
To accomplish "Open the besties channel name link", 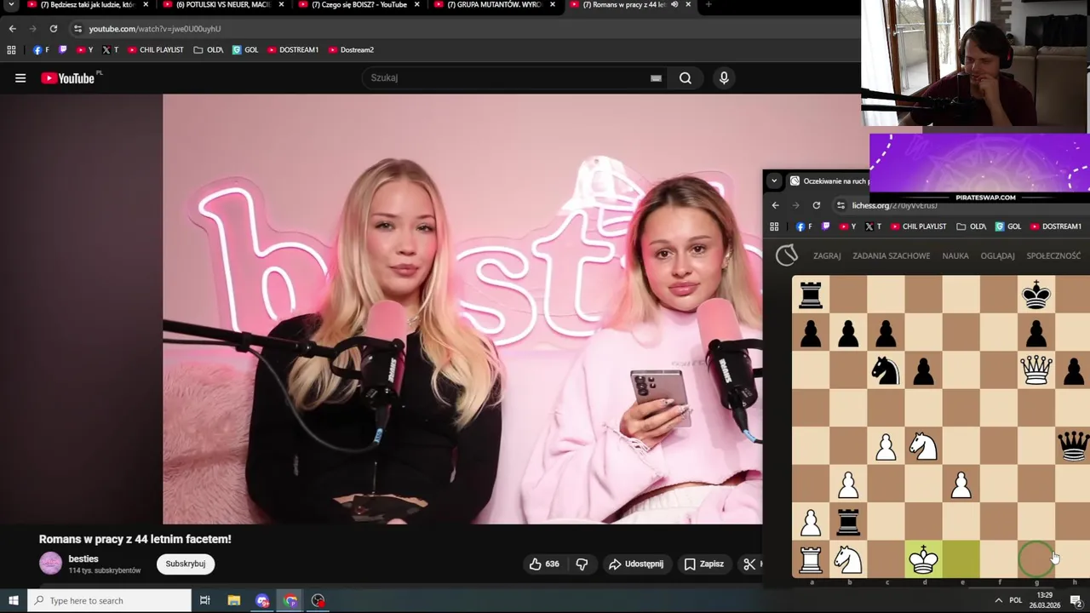I will click(83, 559).
